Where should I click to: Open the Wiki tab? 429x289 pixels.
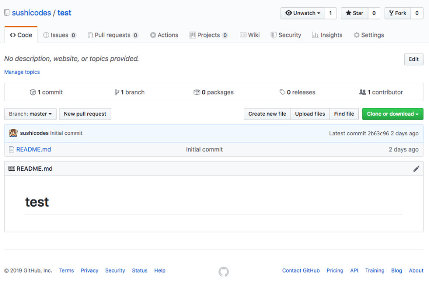tap(250, 35)
